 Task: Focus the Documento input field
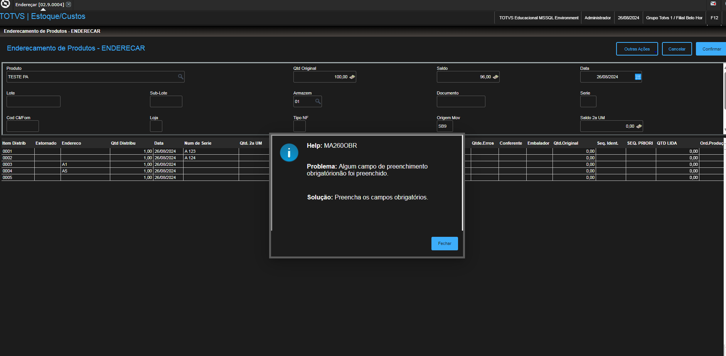coord(461,101)
